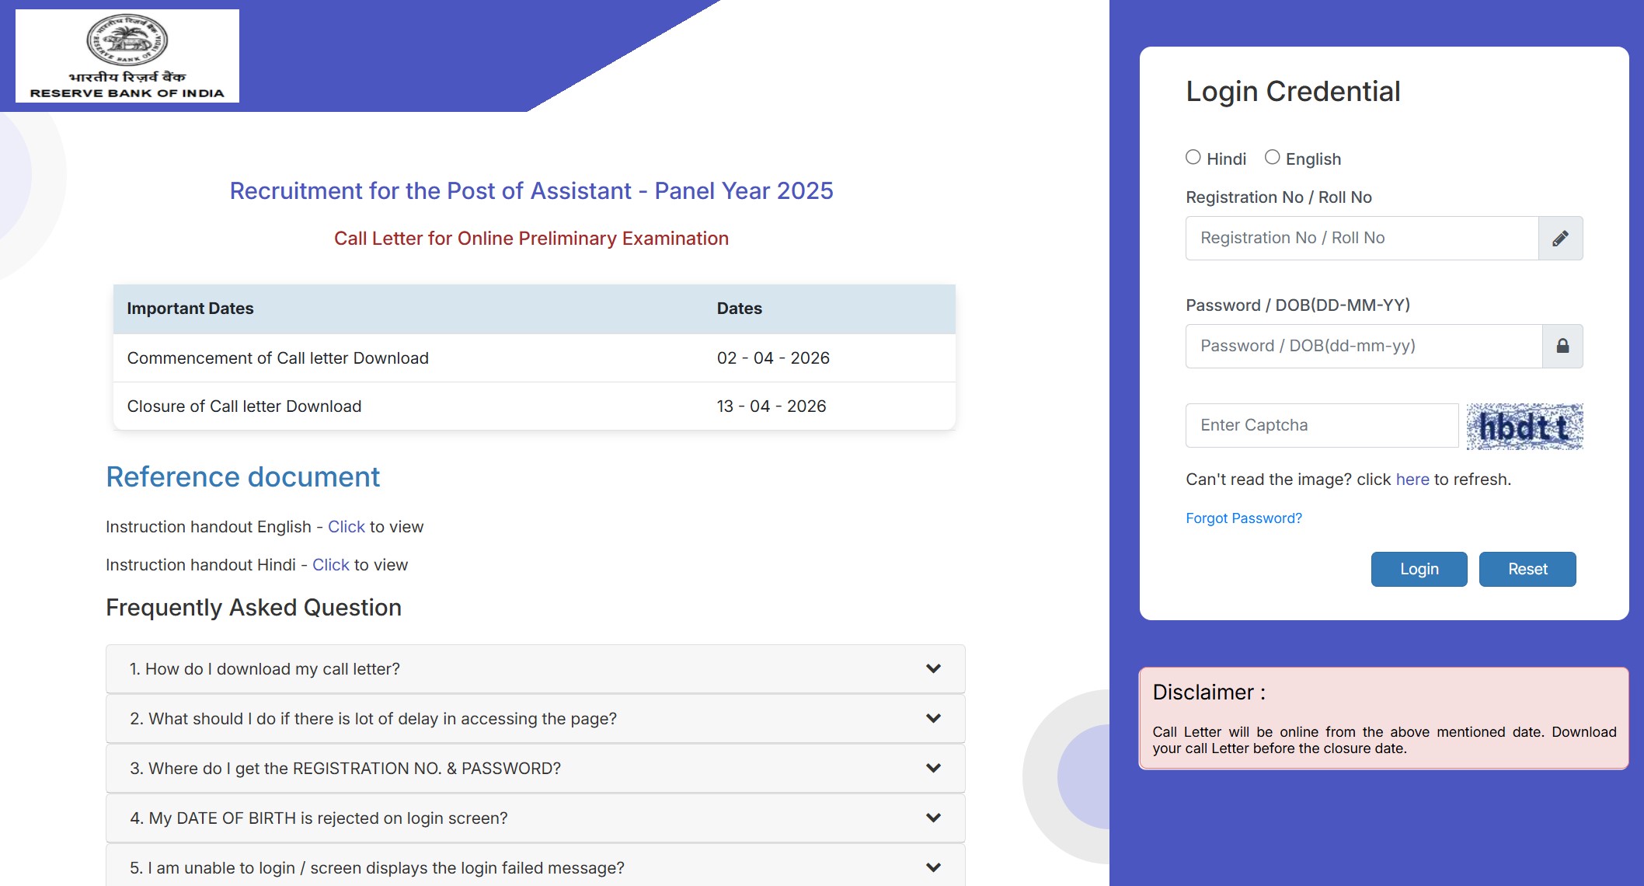Click the Login button
1644x886 pixels.
1418,569
